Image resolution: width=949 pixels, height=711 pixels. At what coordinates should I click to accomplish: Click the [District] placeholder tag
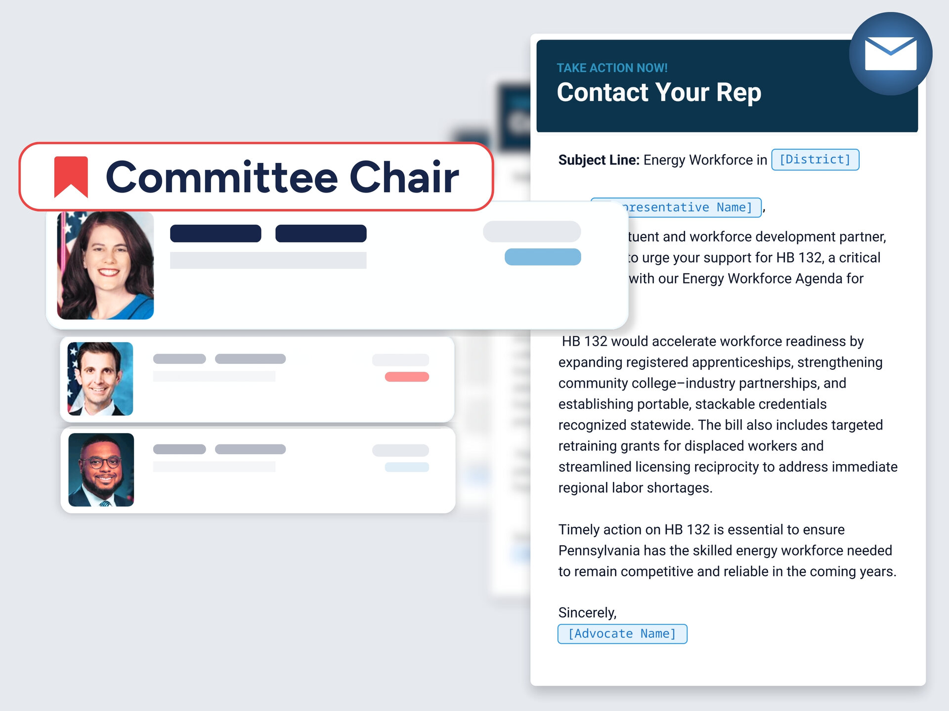[815, 159]
